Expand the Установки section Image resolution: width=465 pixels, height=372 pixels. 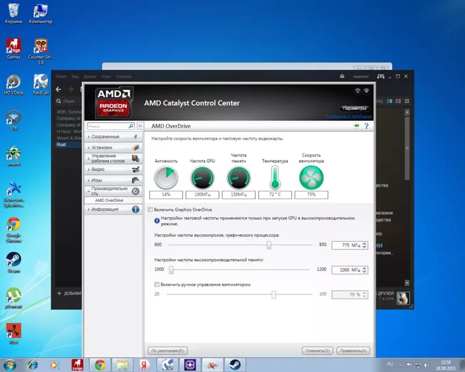pos(113,148)
